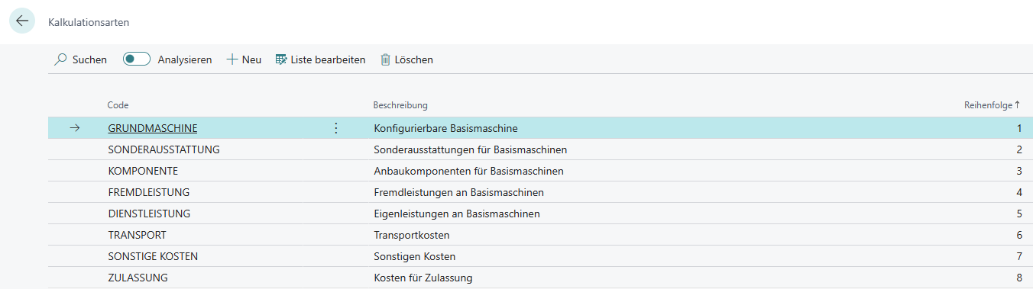Screen dimensions: 1033x289
Task: Click the Liste bearbeiten grid icon
Action: tap(281, 59)
